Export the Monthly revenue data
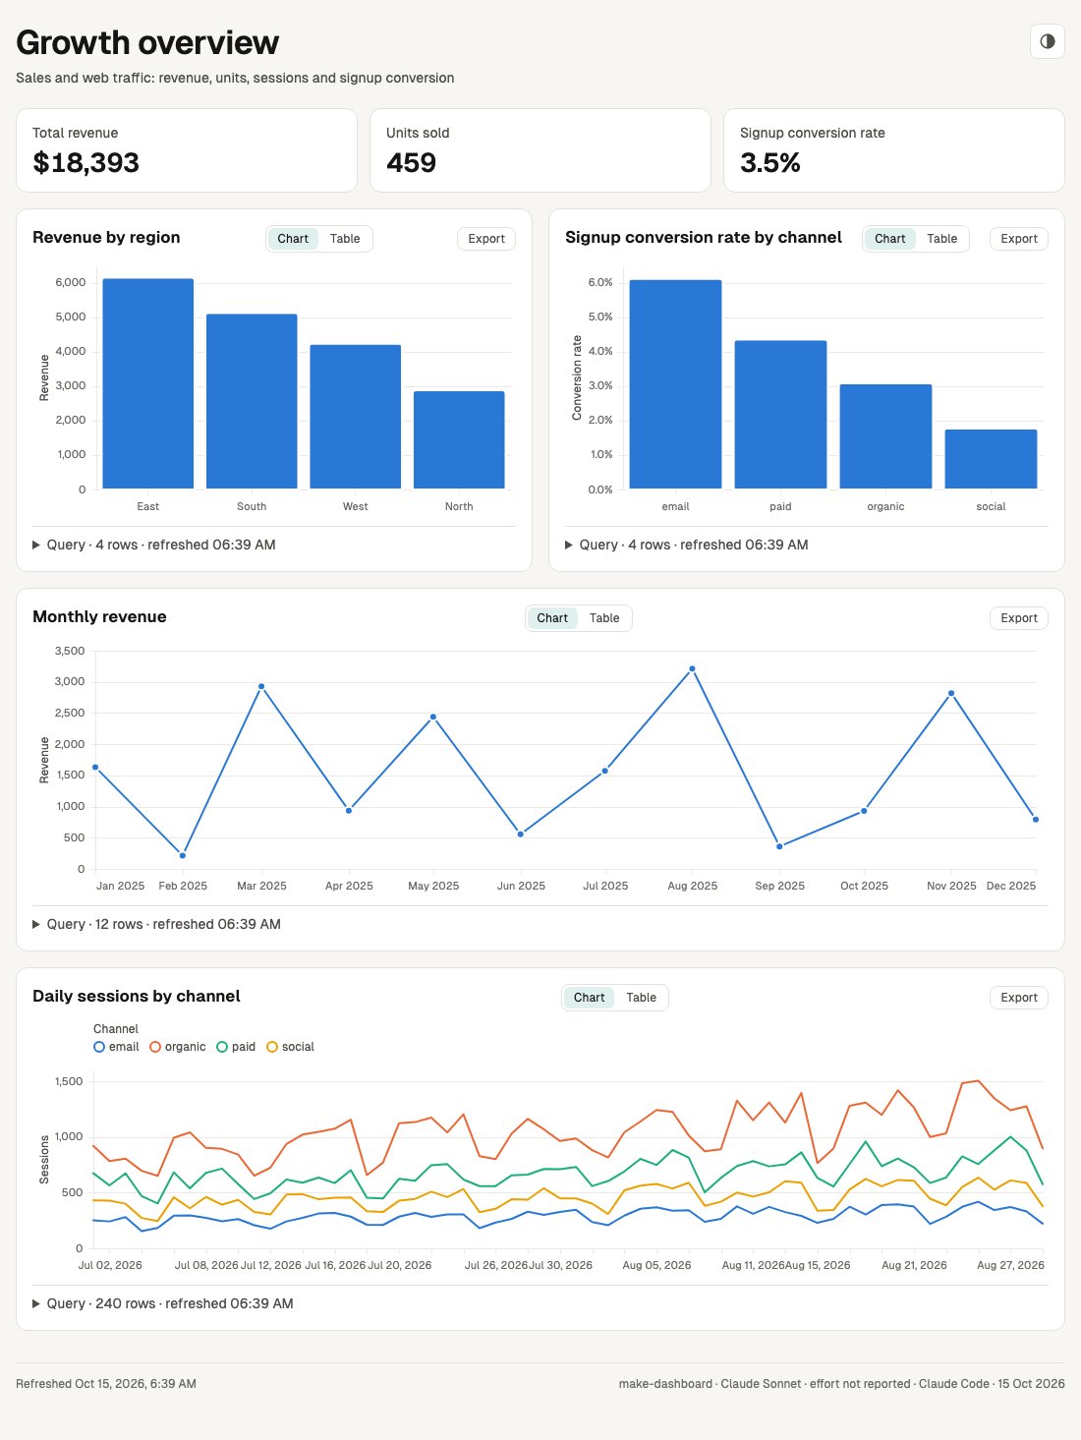 1019,618
